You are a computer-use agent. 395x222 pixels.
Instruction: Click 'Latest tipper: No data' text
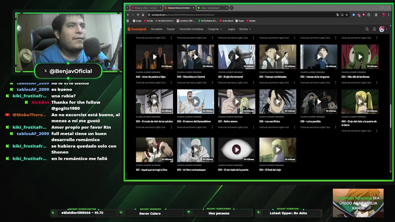point(288,213)
